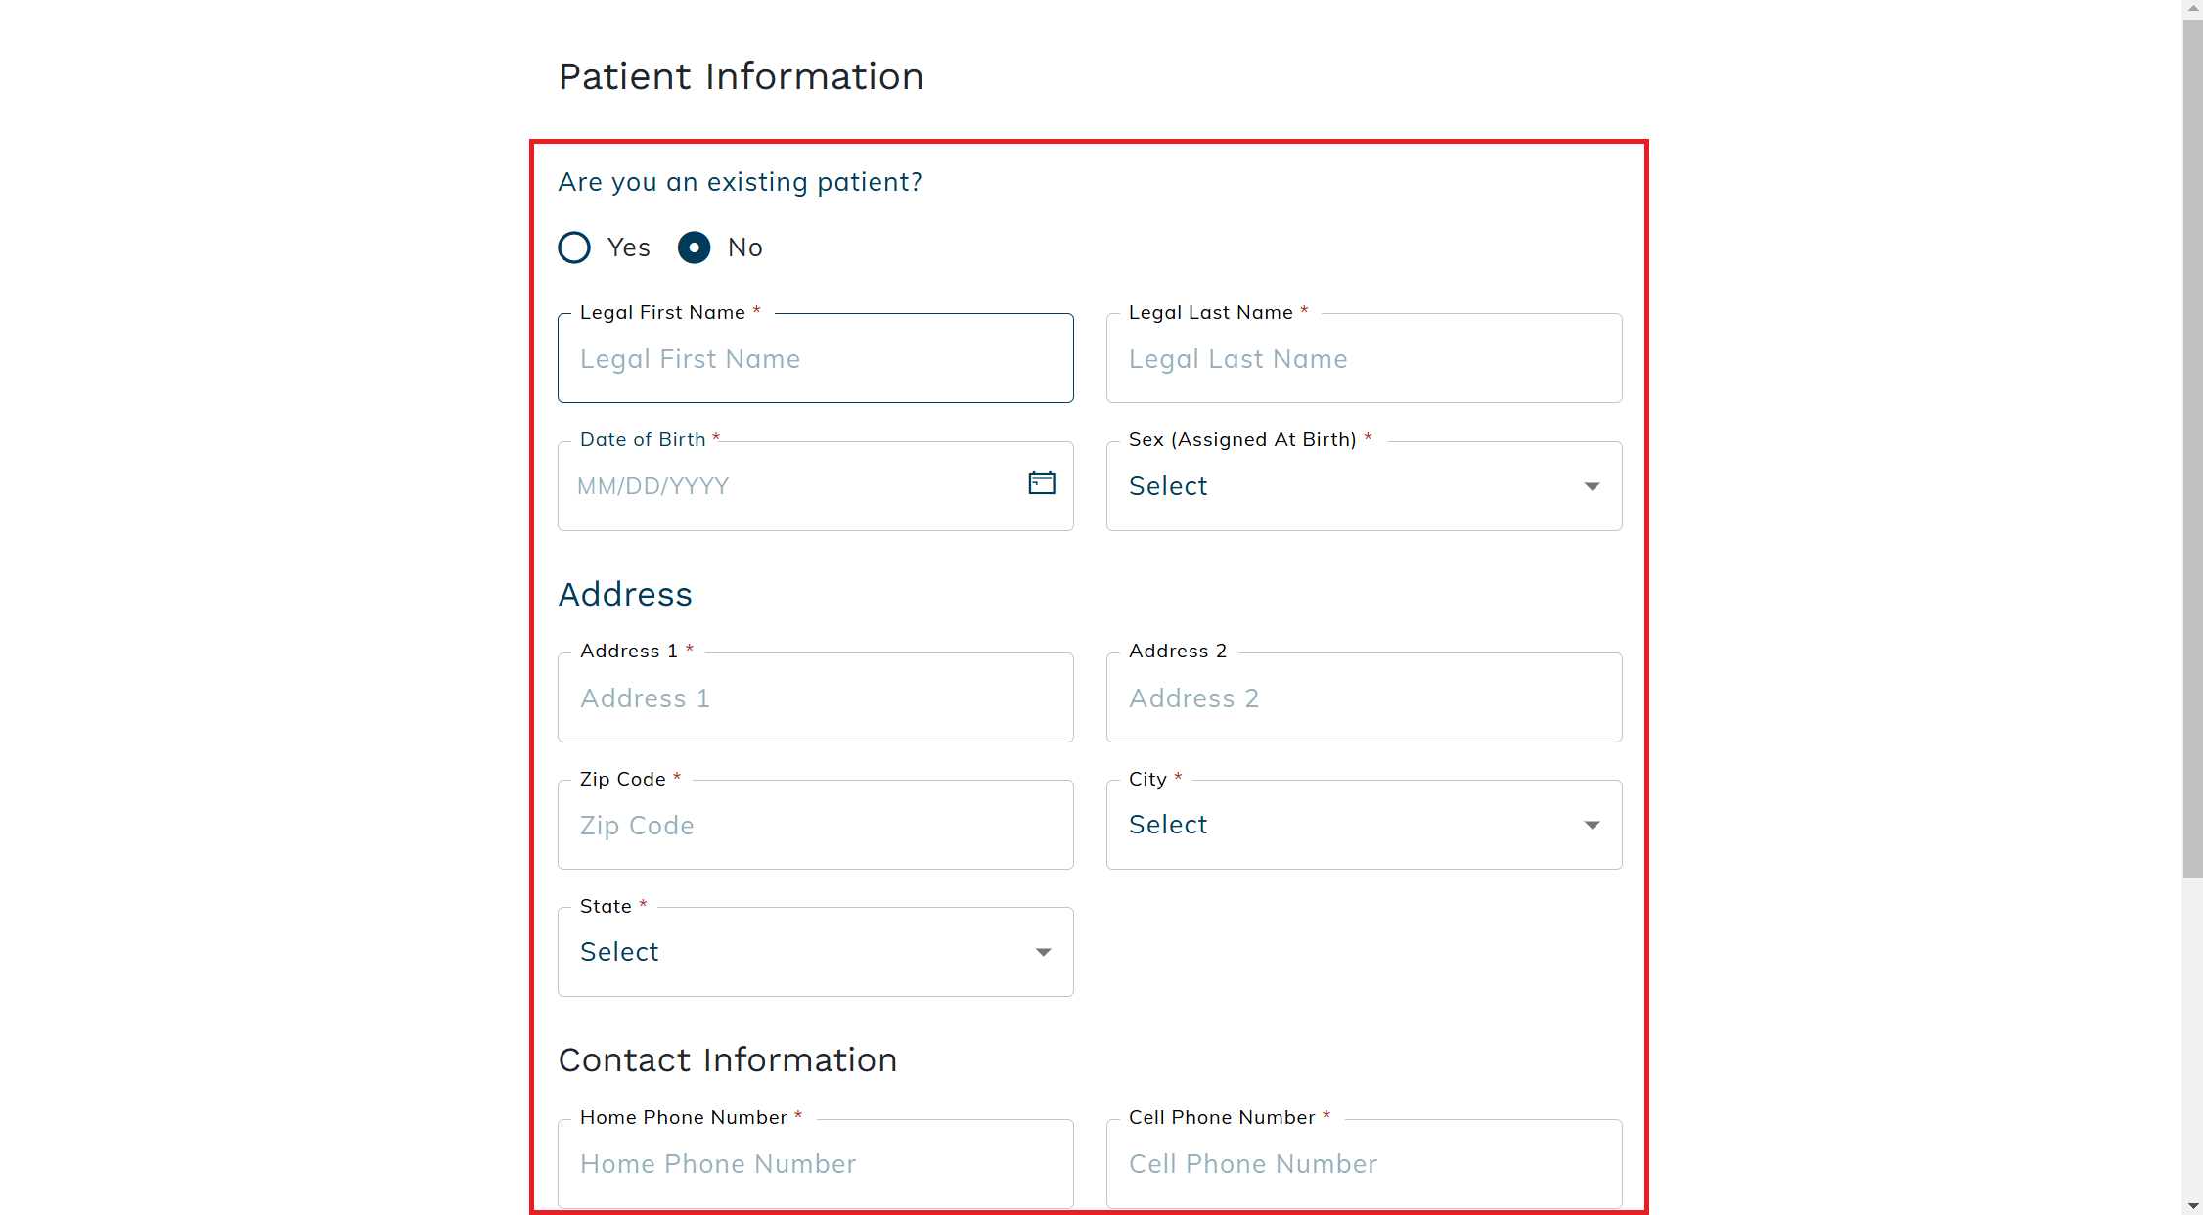This screenshot has width=2203, height=1215.
Task: Select the No radio button
Action: pyautogui.click(x=695, y=247)
